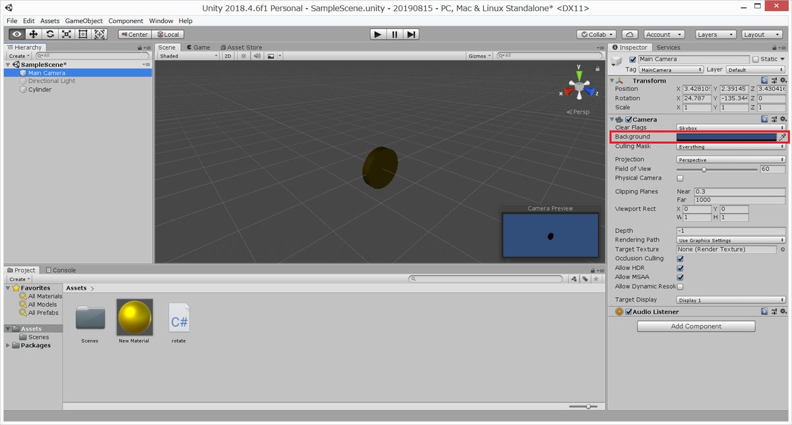The width and height of the screenshot is (792, 425).
Task: Click the camera Background color swatch
Action: [727, 137]
